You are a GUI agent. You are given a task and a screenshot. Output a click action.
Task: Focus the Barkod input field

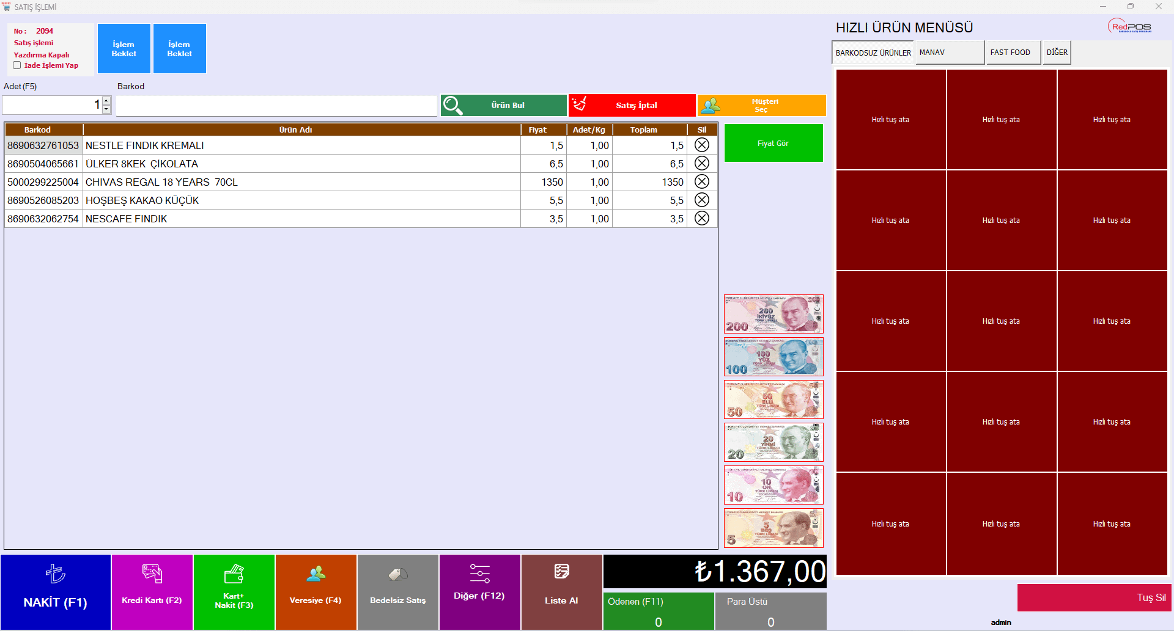(276, 106)
